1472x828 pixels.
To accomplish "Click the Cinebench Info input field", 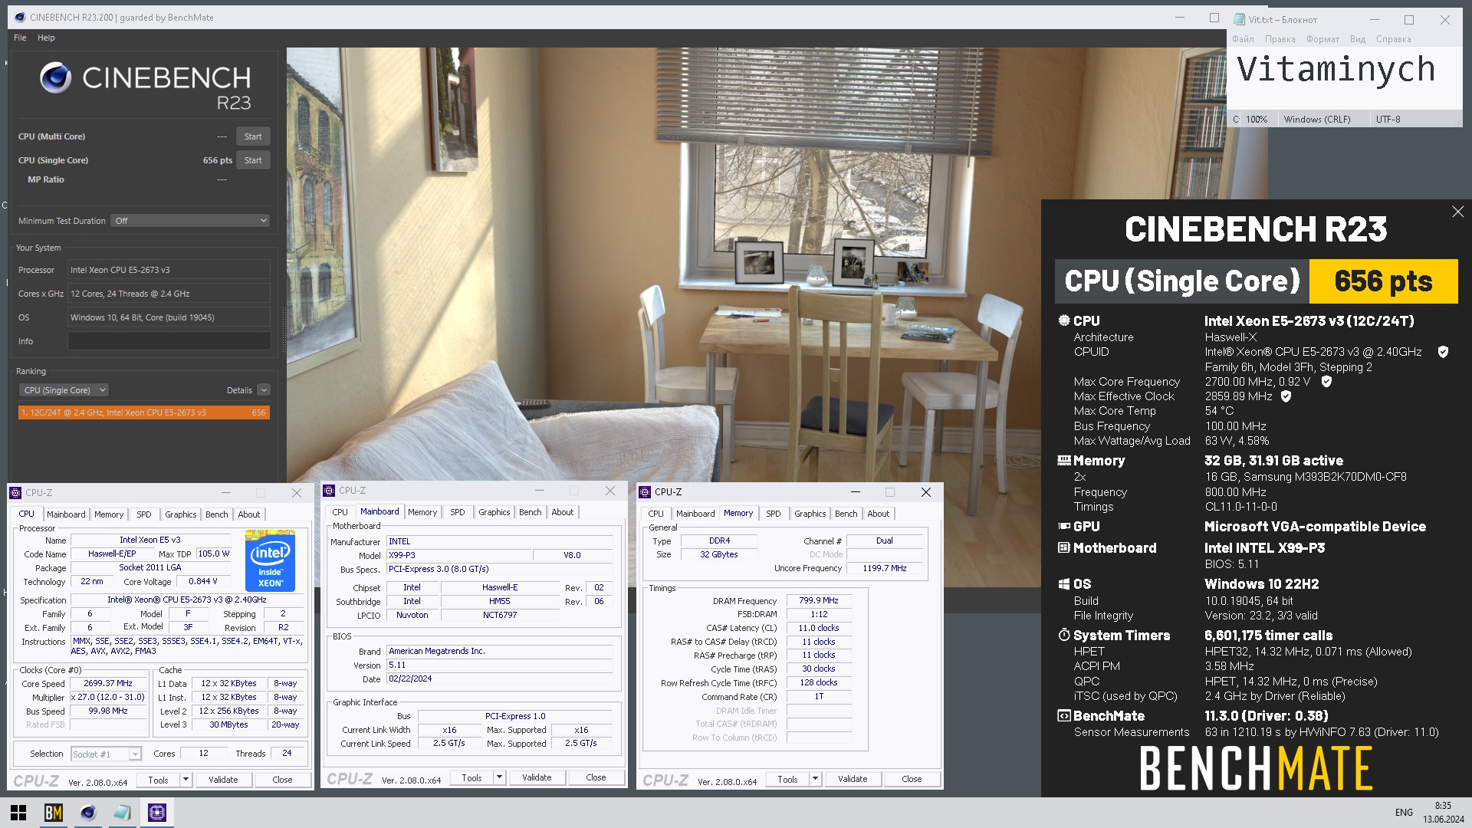I will point(169,341).
